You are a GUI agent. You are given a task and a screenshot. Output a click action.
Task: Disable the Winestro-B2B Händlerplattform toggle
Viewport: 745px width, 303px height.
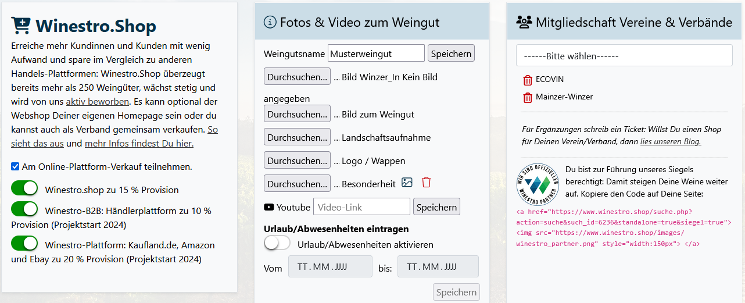[x=24, y=209]
